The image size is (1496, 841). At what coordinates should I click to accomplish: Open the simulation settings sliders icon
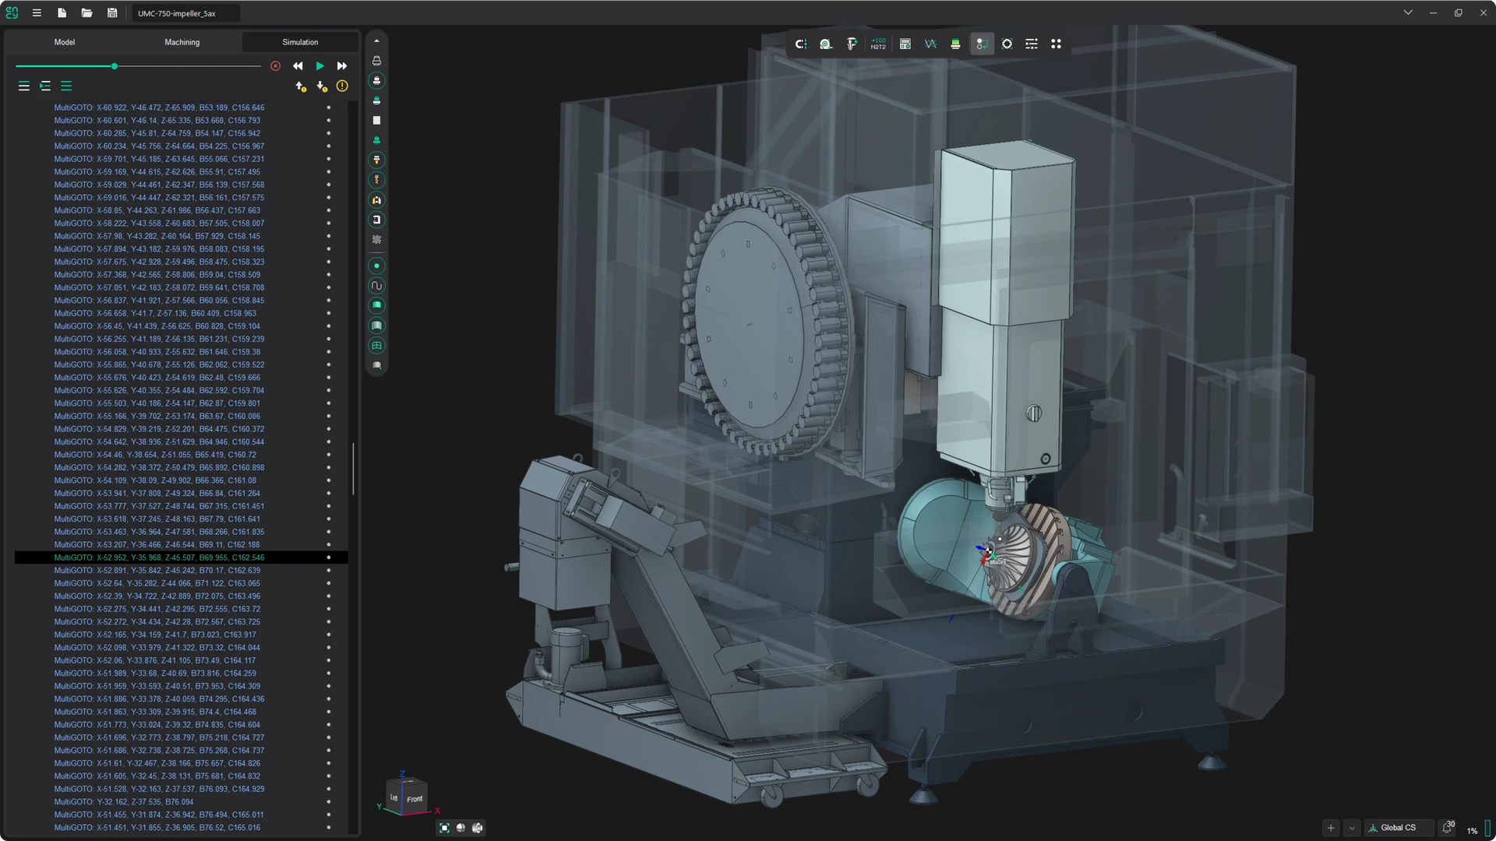pos(1032,44)
